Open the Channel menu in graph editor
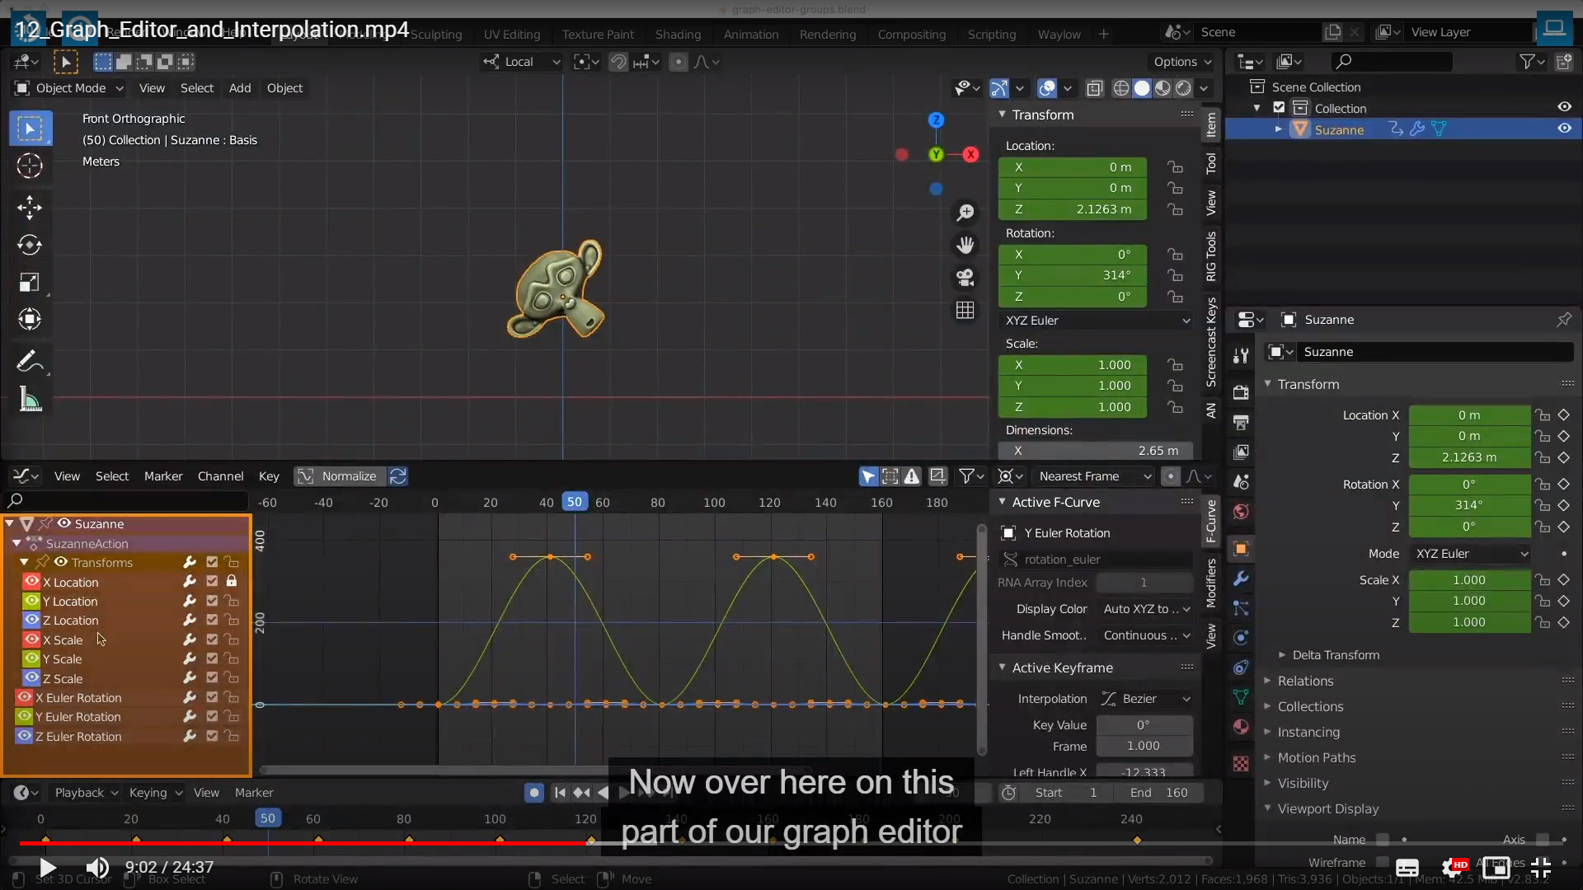 click(220, 476)
